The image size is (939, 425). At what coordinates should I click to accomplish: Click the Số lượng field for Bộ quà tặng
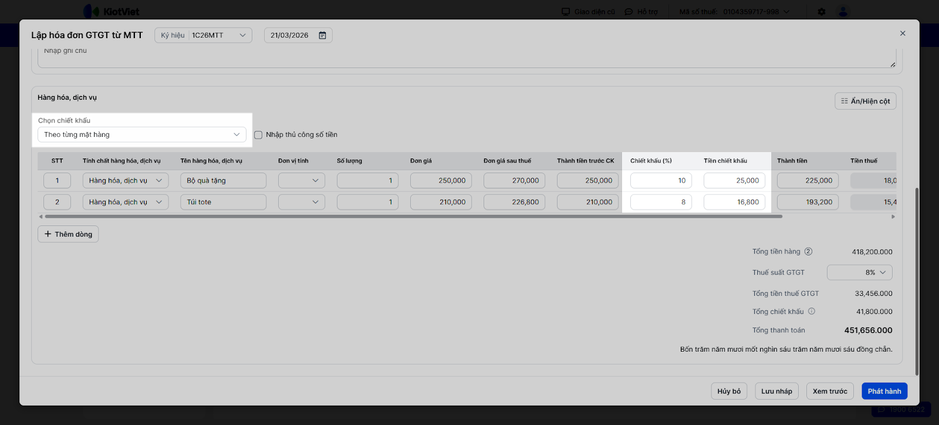click(x=367, y=180)
